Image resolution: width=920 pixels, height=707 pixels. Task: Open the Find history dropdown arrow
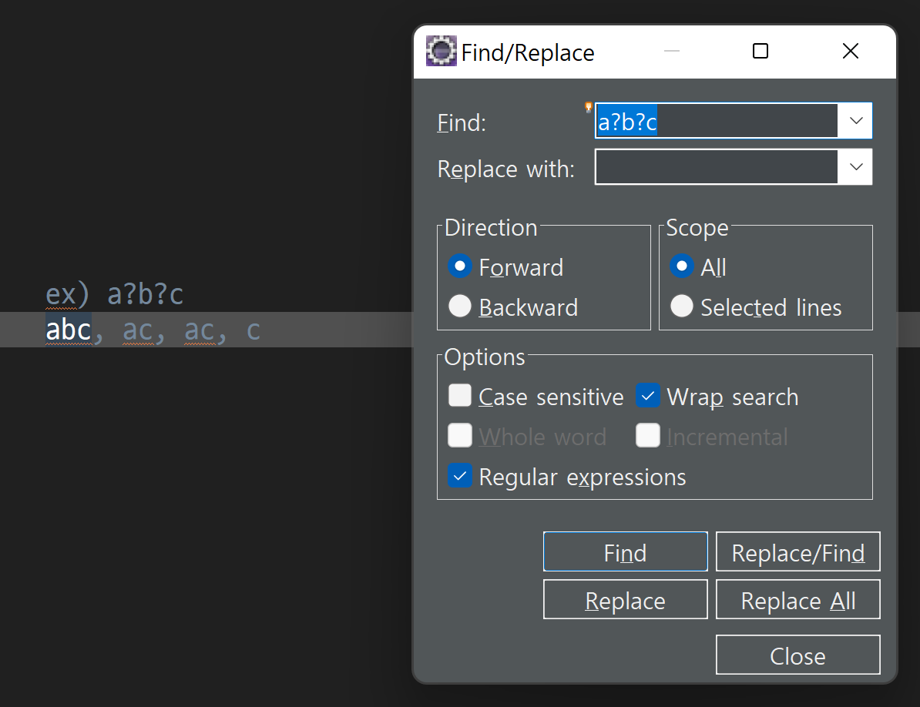pos(855,121)
